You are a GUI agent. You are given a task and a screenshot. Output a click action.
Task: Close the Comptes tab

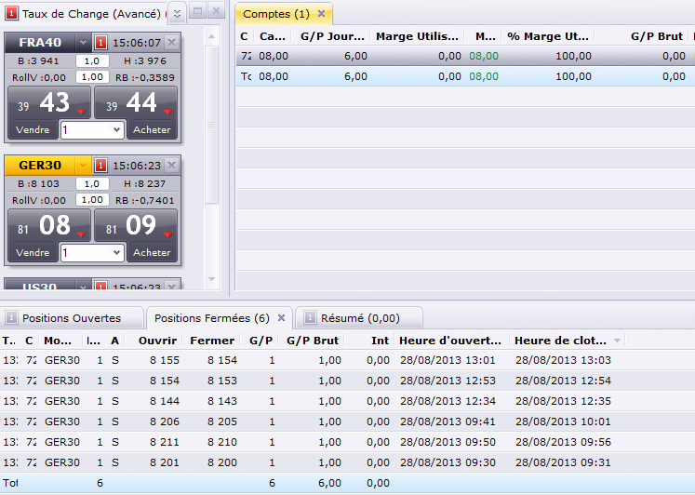tap(321, 14)
